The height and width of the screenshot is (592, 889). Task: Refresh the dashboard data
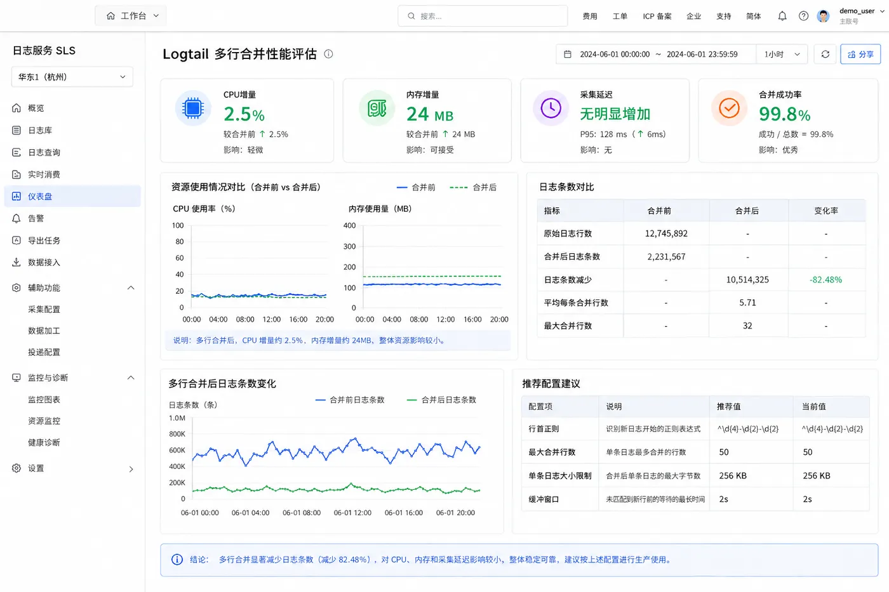coord(825,55)
